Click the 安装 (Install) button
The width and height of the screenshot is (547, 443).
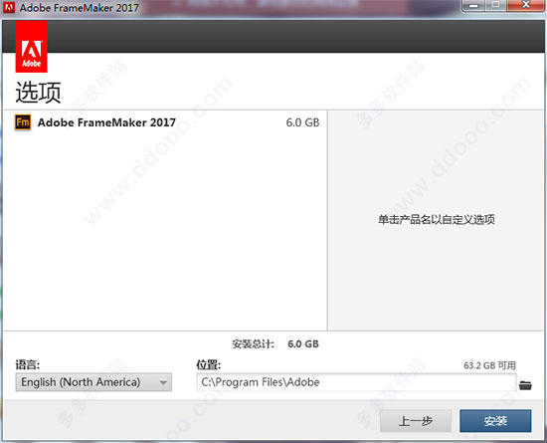(x=495, y=421)
